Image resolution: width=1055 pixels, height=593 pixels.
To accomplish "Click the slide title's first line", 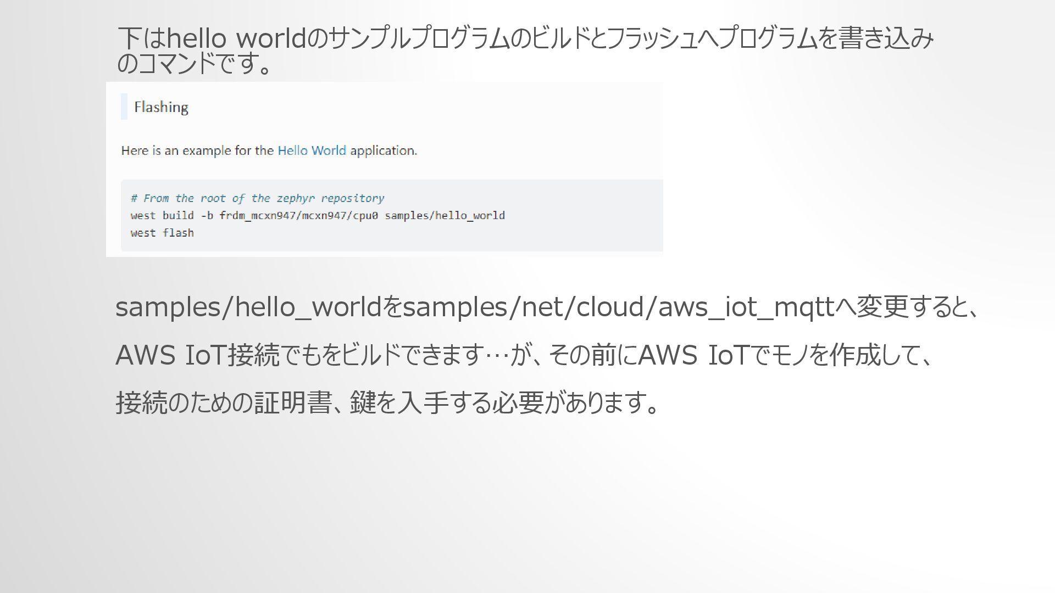I will click(x=525, y=38).
